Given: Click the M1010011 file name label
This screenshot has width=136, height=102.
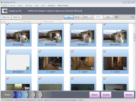Looking at the screenshot, I should point(83,45).
